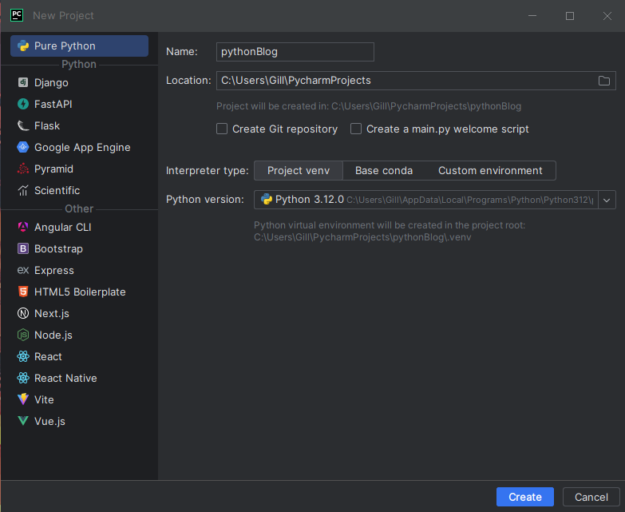Select Flask label in project list
This screenshot has width=625, height=512.
click(47, 125)
